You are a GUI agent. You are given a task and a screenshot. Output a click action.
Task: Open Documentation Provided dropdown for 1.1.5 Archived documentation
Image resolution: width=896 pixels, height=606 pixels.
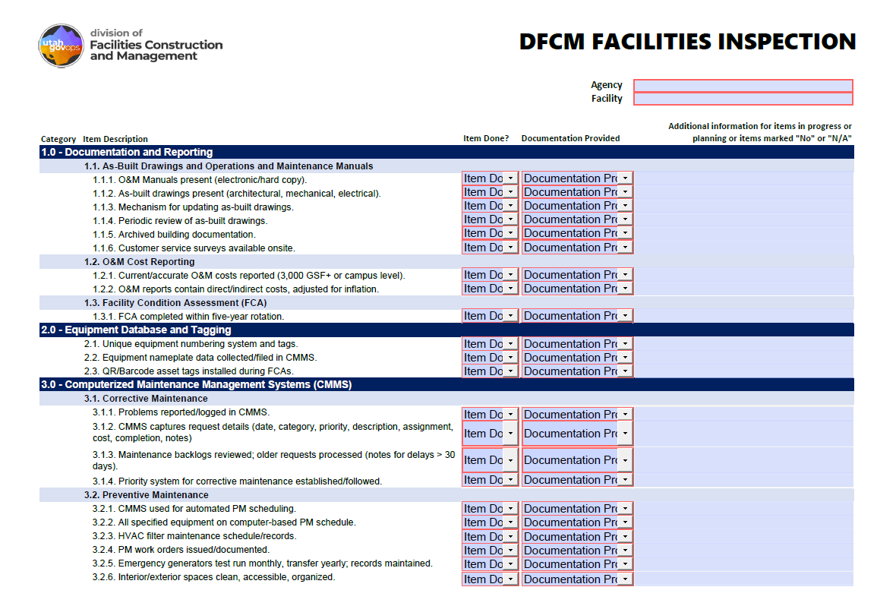[x=577, y=233]
